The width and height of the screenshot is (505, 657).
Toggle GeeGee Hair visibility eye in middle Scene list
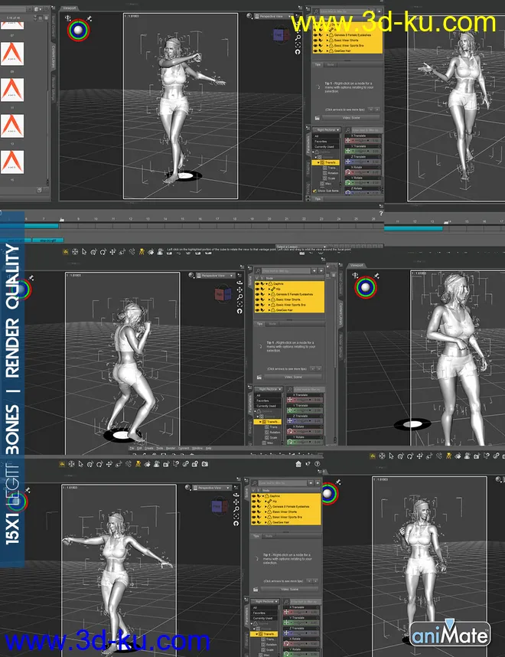coord(259,311)
